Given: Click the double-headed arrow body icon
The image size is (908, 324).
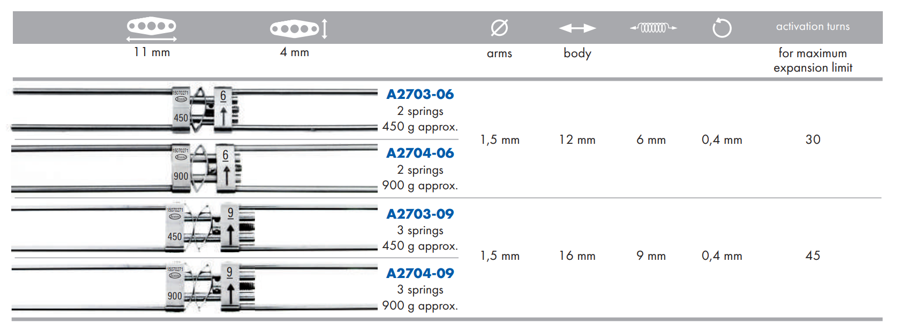Looking at the screenshot, I should [577, 28].
